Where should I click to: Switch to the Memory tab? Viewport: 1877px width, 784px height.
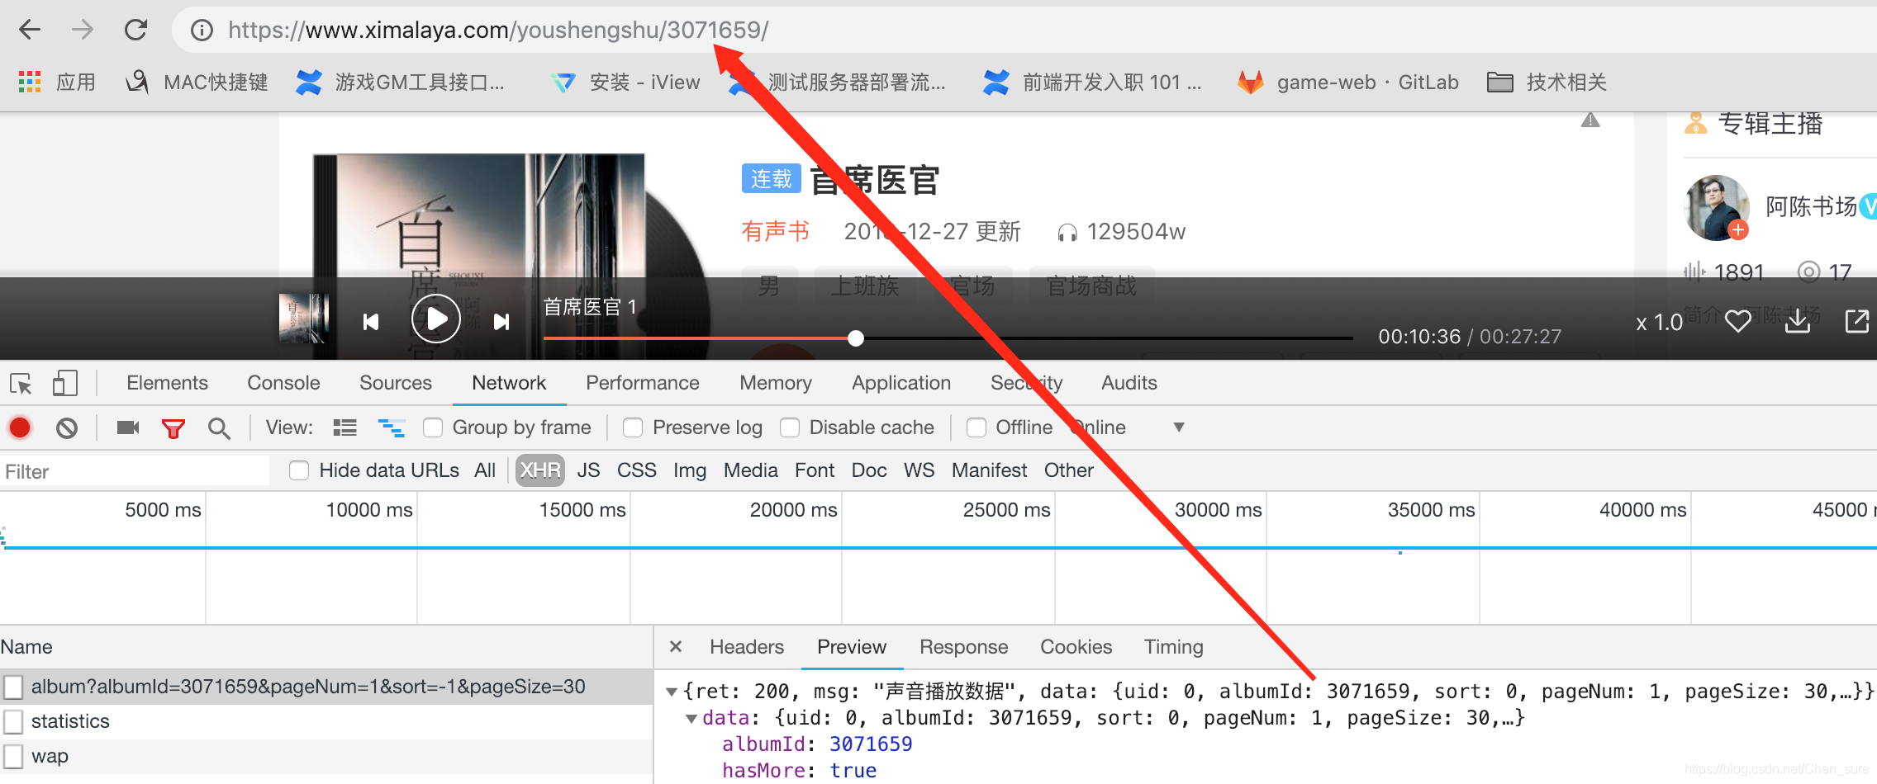click(x=776, y=383)
